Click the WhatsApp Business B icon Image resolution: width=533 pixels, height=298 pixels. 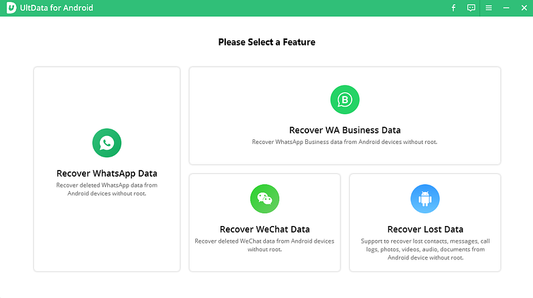click(344, 100)
